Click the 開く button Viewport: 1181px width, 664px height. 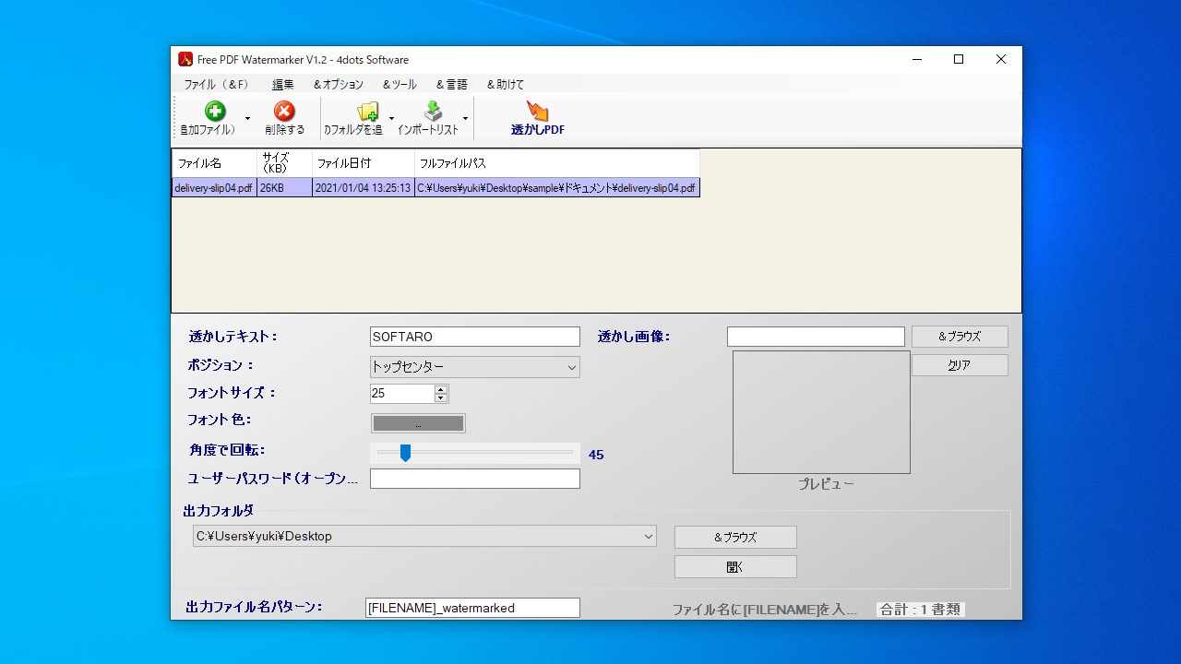[x=735, y=566]
